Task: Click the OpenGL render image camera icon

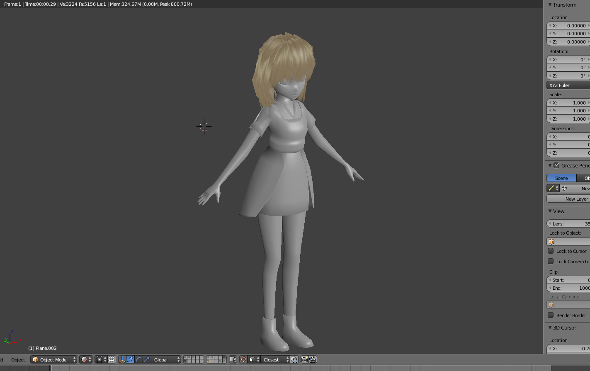Action: pyautogui.click(x=304, y=359)
